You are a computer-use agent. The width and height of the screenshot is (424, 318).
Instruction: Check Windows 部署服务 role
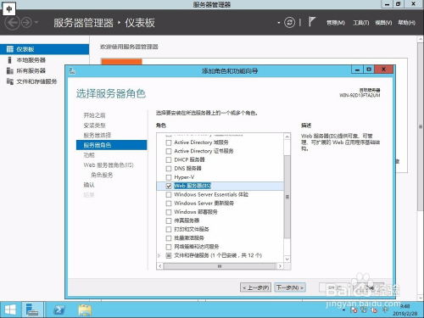169,212
